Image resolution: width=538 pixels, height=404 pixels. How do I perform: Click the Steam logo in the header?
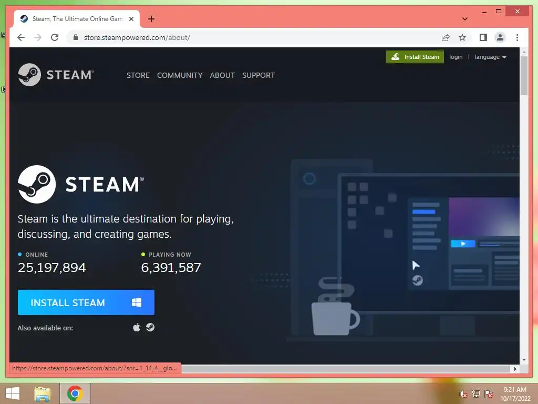[x=56, y=75]
